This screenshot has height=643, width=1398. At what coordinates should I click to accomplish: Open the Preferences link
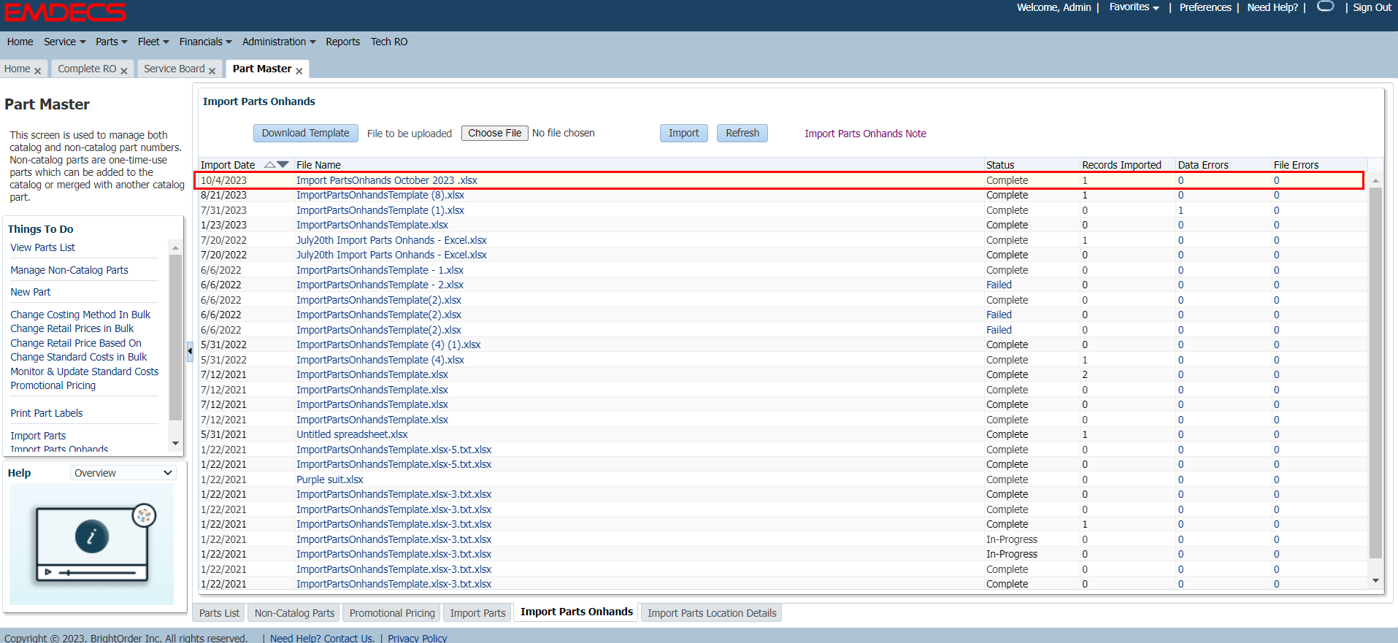[1205, 7]
